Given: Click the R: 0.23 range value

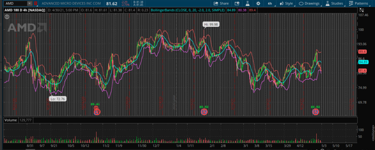Looking at the screenshot, I should [x=143, y=10].
